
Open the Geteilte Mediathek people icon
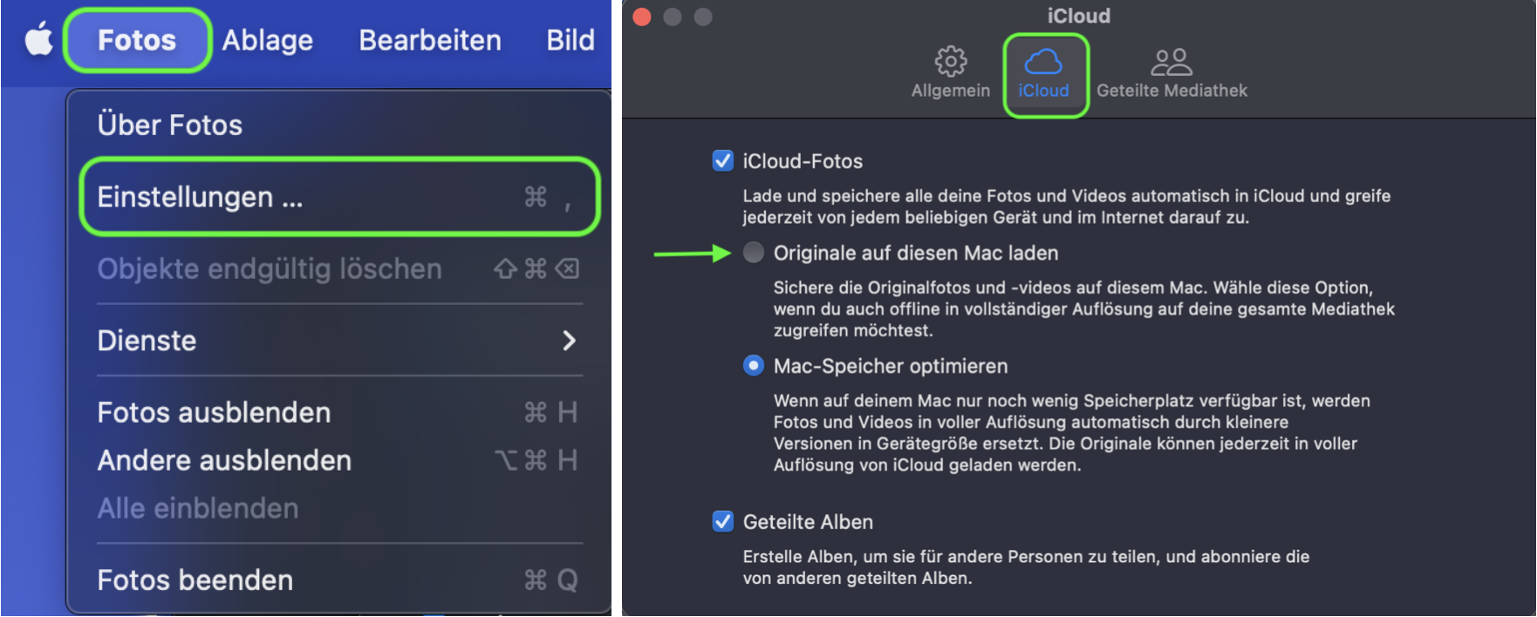click(1171, 62)
